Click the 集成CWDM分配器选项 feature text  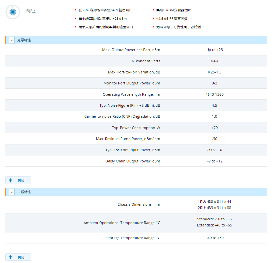(x=172, y=10)
